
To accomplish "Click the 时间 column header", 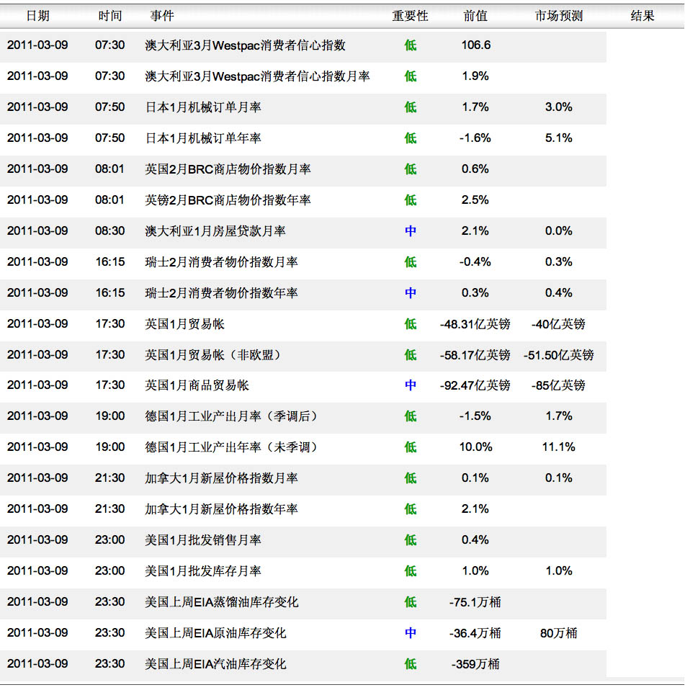I will [x=110, y=16].
